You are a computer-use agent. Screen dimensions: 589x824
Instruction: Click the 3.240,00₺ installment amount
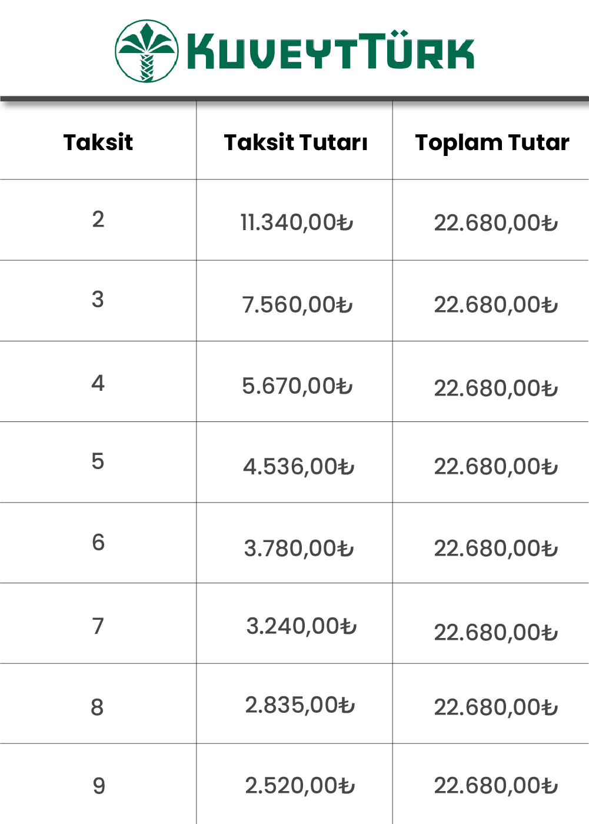pos(301,626)
